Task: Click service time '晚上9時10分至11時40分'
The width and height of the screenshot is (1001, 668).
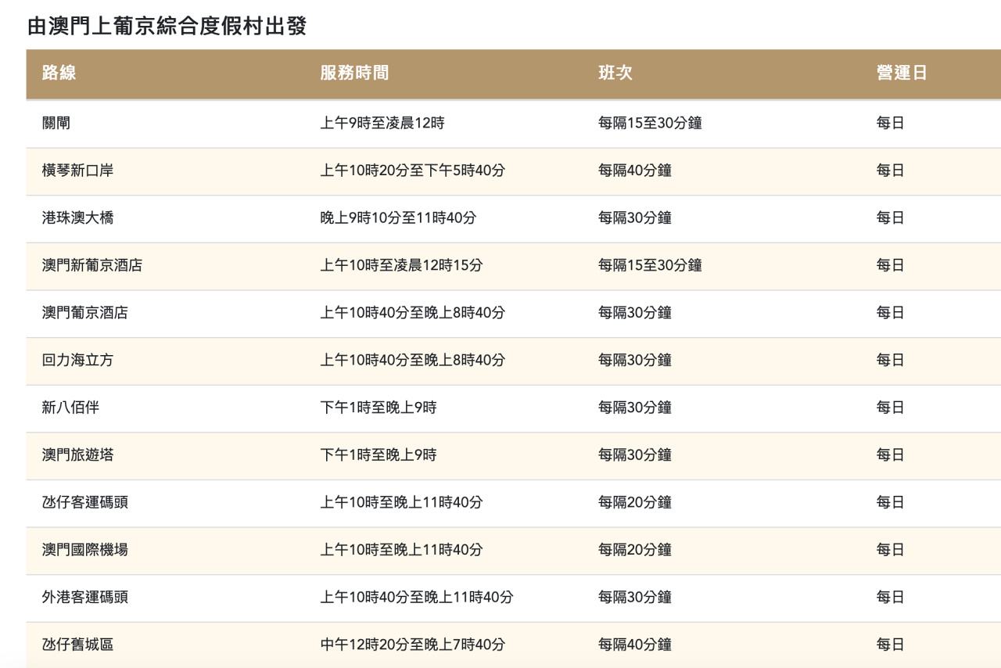Action: pos(398,217)
